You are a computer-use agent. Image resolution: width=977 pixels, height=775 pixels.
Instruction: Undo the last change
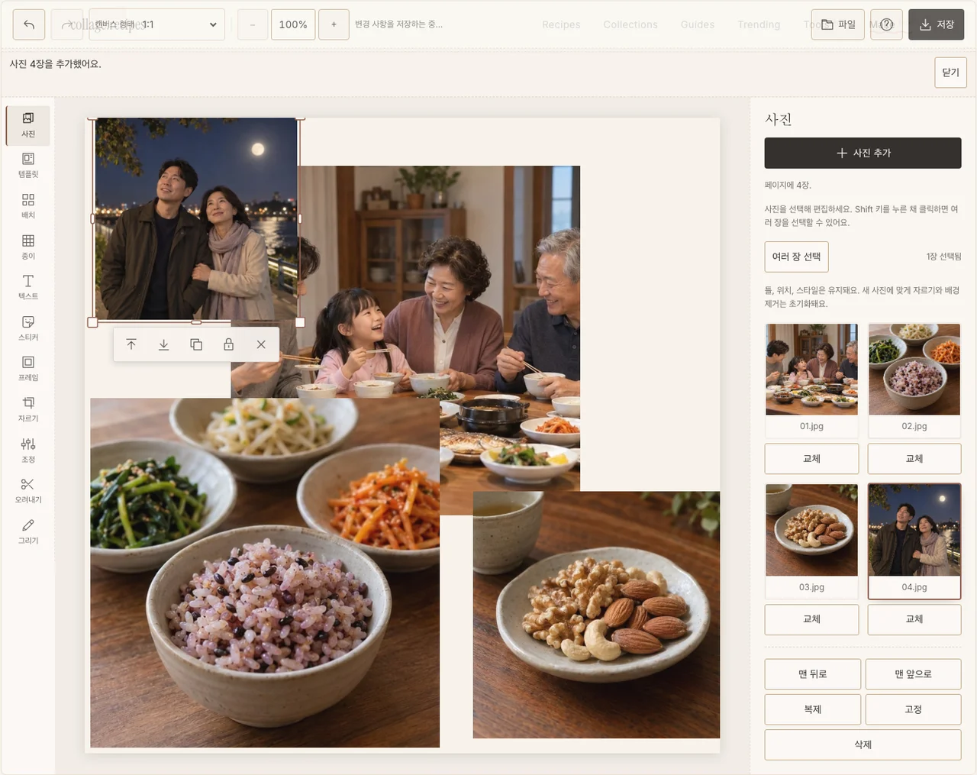29,24
